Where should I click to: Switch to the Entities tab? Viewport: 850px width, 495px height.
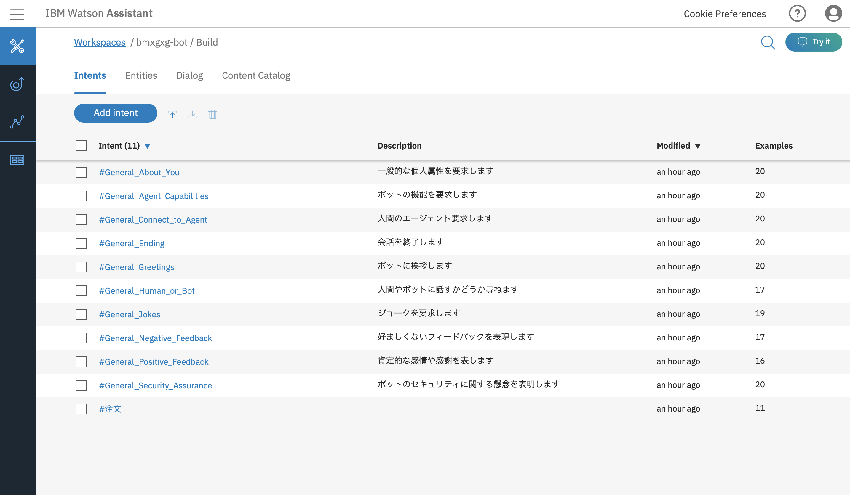tap(141, 75)
